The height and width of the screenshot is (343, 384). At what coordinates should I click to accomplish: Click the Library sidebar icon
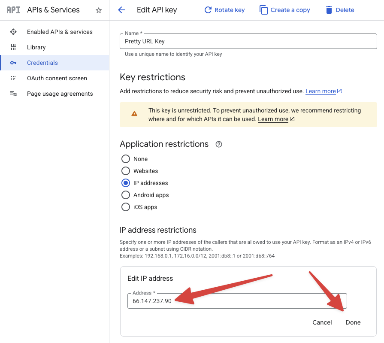[x=13, y=47]
